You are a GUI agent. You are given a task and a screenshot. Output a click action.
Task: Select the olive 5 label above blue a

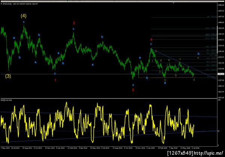(165, 80)
